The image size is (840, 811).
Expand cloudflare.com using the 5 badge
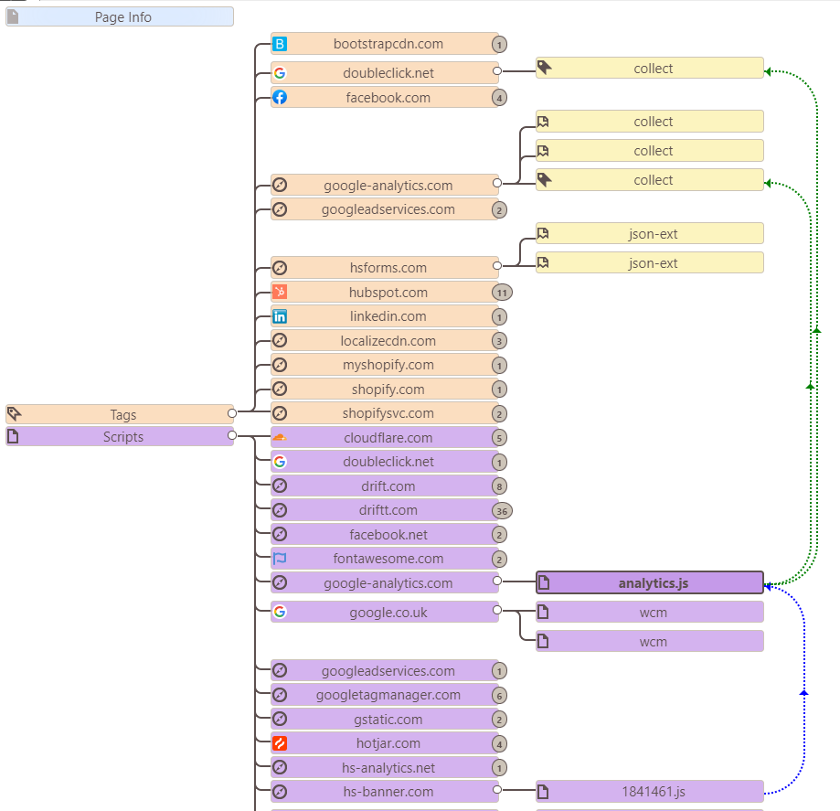pos(499,438)
